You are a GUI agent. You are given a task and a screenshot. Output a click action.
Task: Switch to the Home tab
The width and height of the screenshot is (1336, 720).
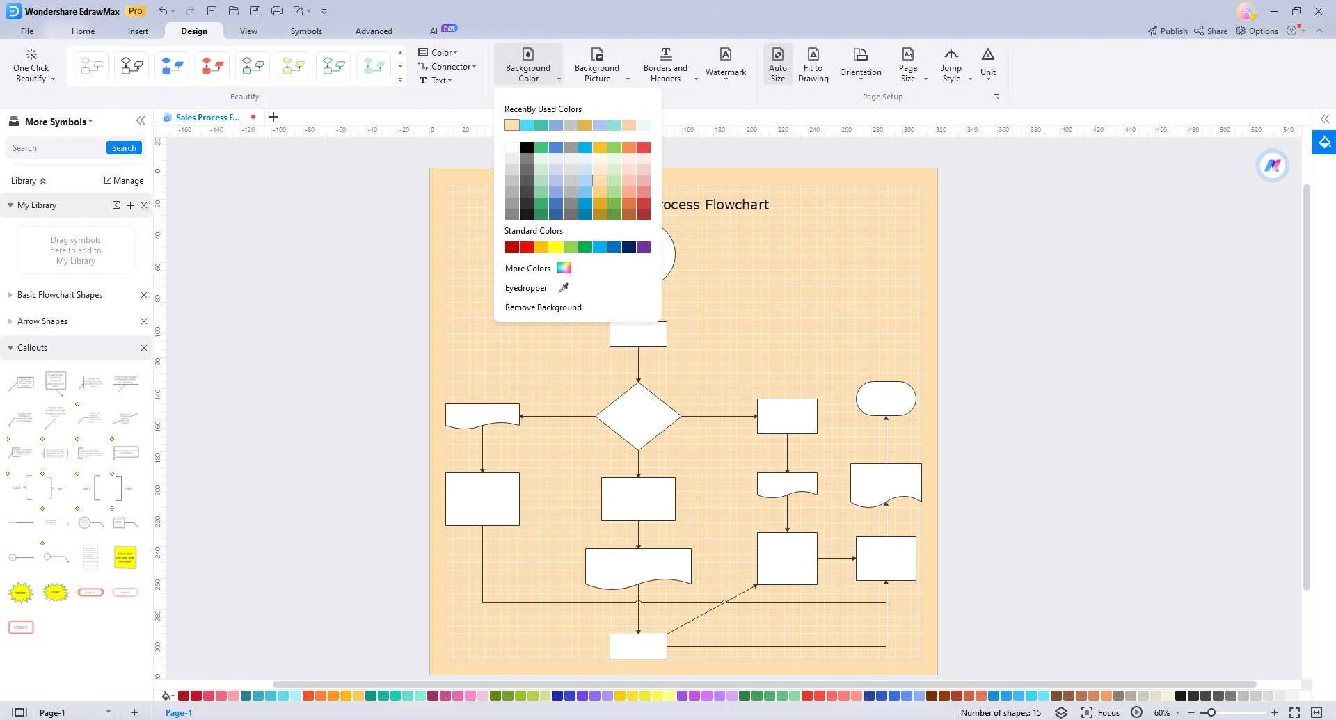click(x=83, y=31)
